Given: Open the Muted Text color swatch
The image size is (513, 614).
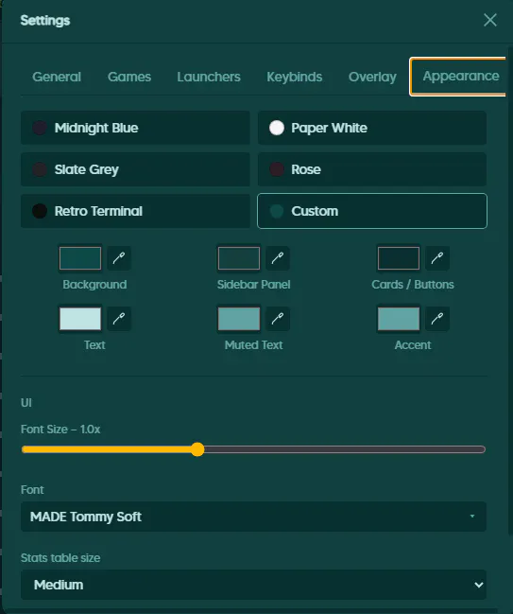Looking at the screenshot, I should click(239, 319).
